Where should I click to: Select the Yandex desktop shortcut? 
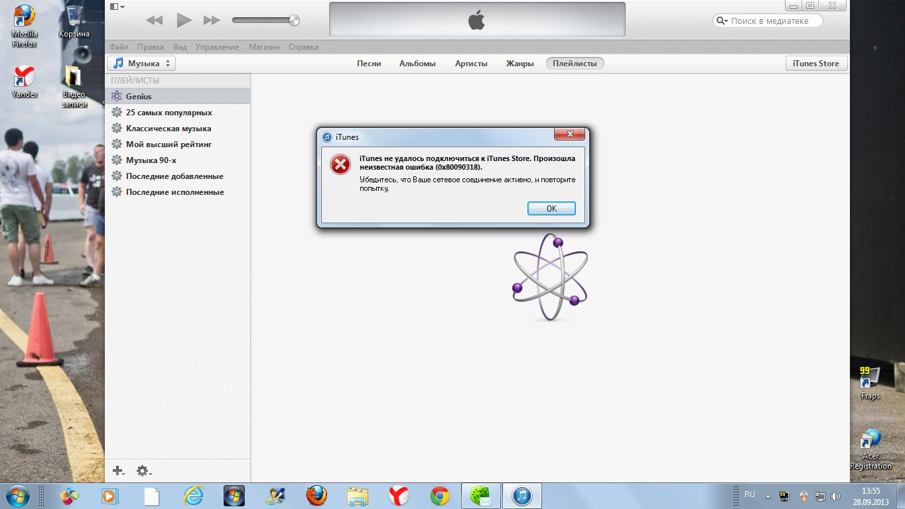[x=25, y=82]
